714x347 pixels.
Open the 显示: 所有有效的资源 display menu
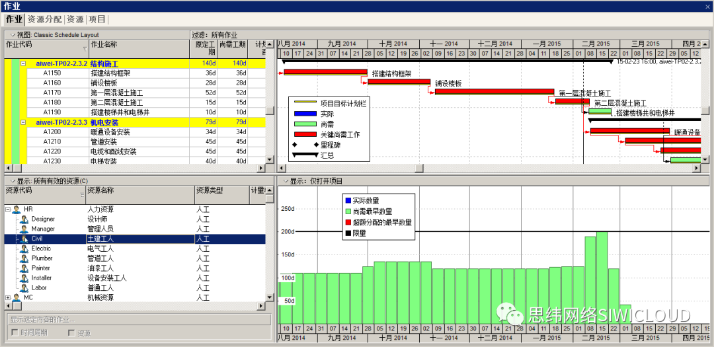[x=13, y=181]
